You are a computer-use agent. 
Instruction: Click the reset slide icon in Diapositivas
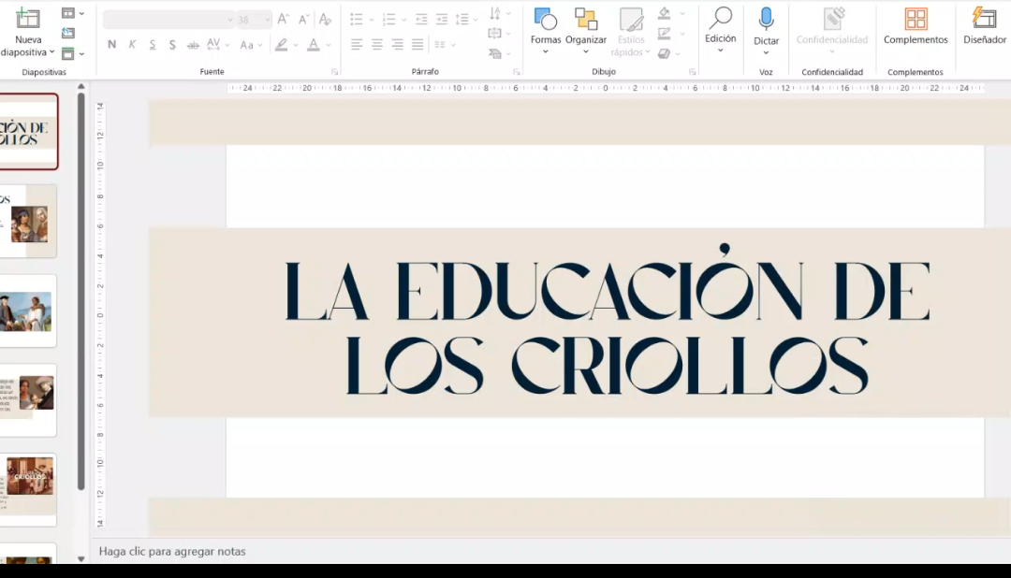pos(67,34)
